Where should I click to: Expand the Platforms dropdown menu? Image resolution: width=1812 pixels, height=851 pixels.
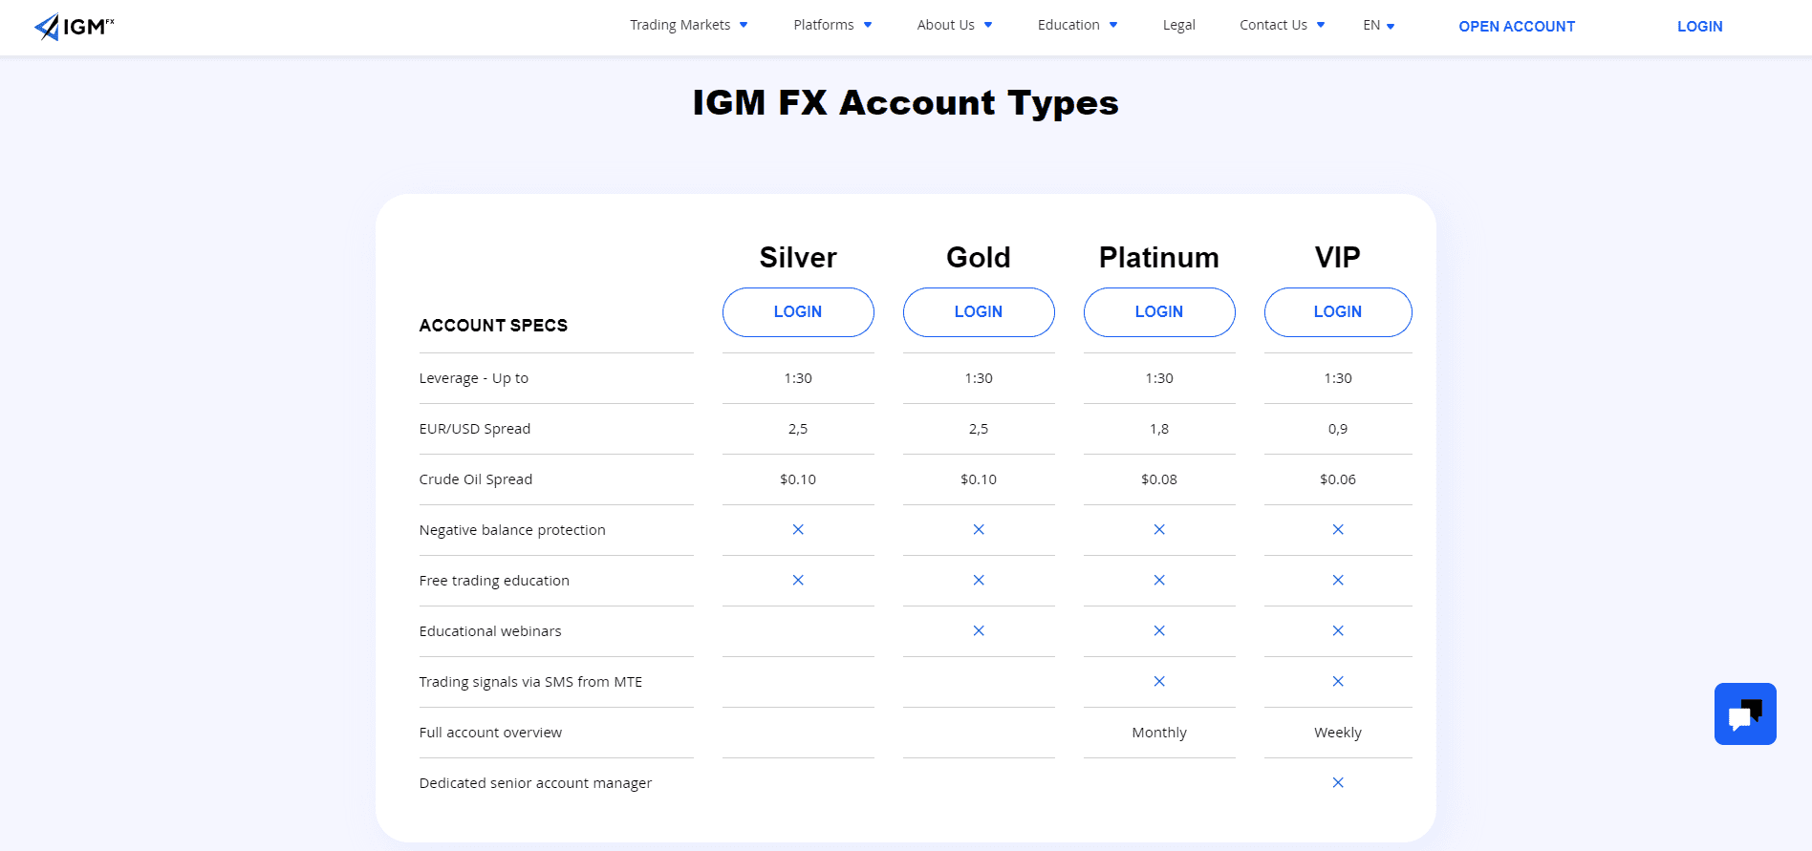[832, 25]
